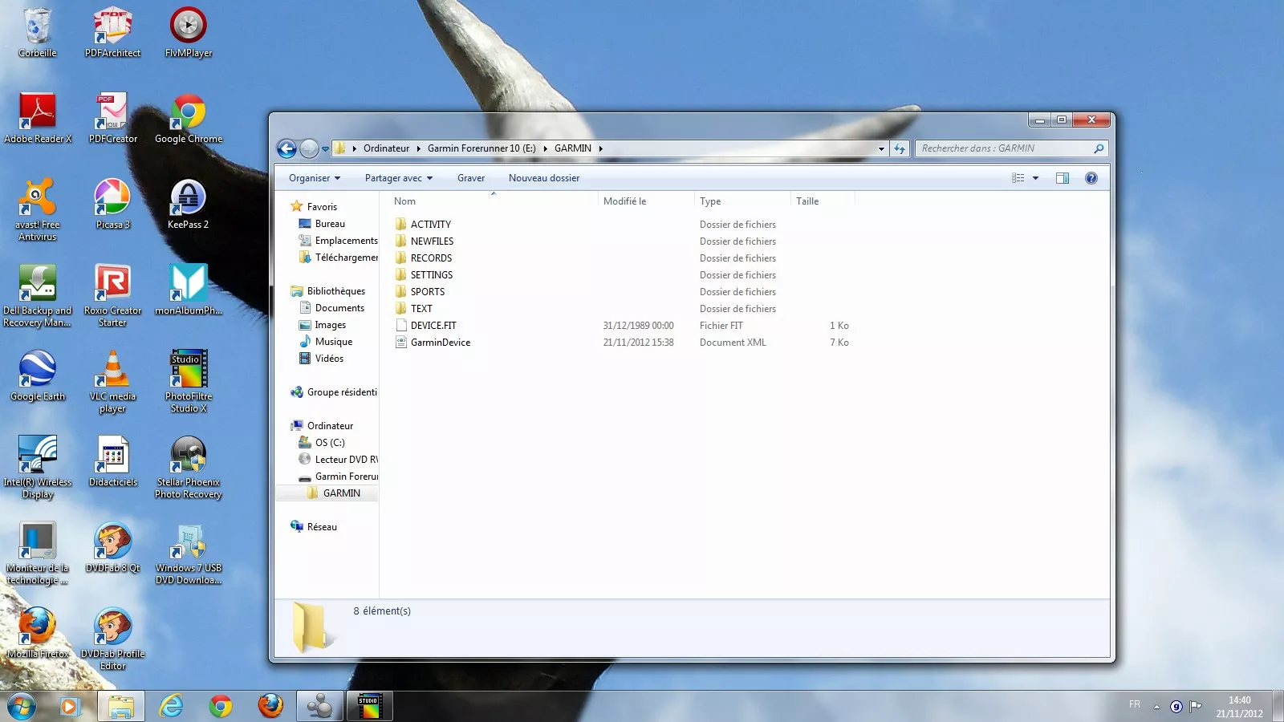Create a folder with 'Nouveau dossier'
The image size is (1284, 722).
click(x=544, y=178)
